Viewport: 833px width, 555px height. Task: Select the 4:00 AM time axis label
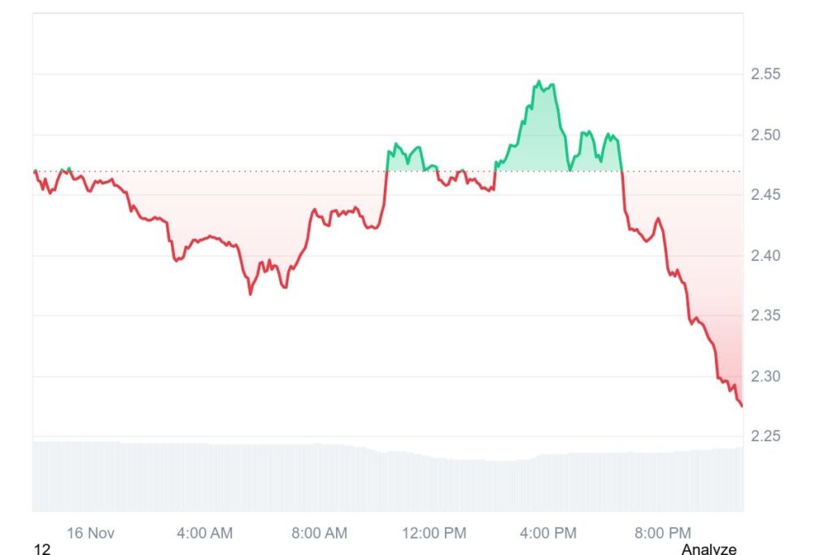pos(204,533)
